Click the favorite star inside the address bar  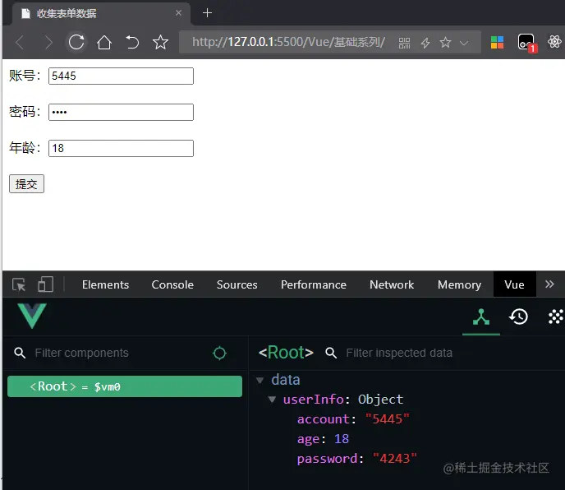coord(445,42)
